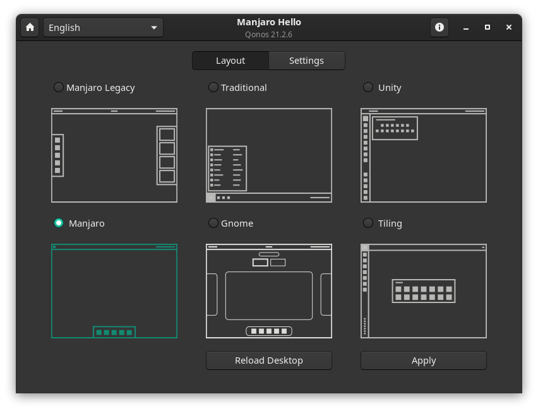Open the English language dropdown
The width and height of the screenshot is (538, 411).
coord(103,28)
